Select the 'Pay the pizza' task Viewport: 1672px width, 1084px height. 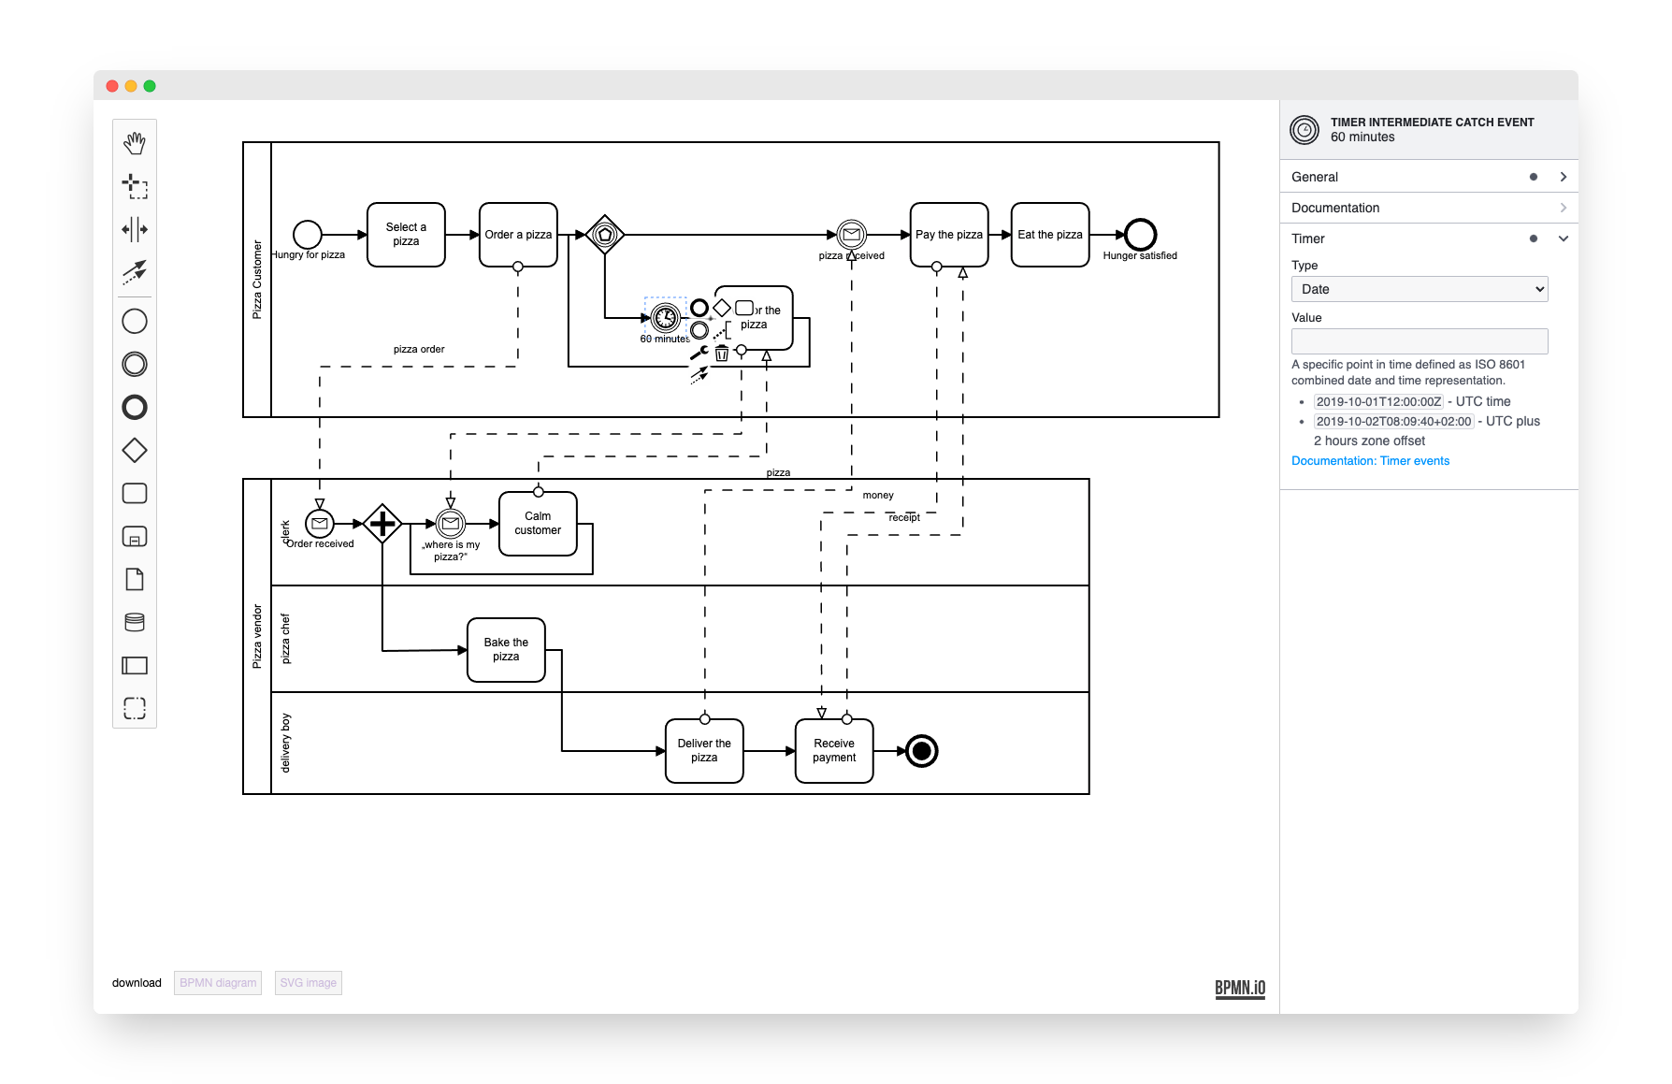click(x=949, y=235)
